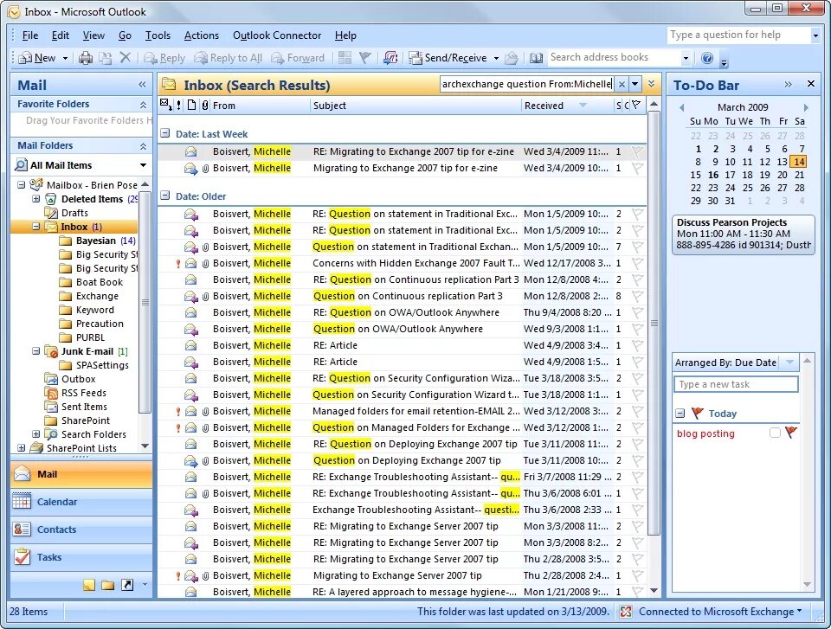831x629 pixels.
Task: Flag the 'Concerns with Hidden Exchange 2007' message
Action: (x=638, y=263)
